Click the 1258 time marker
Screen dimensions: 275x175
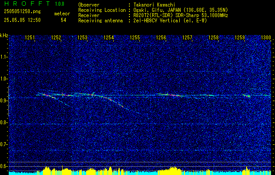214,37
